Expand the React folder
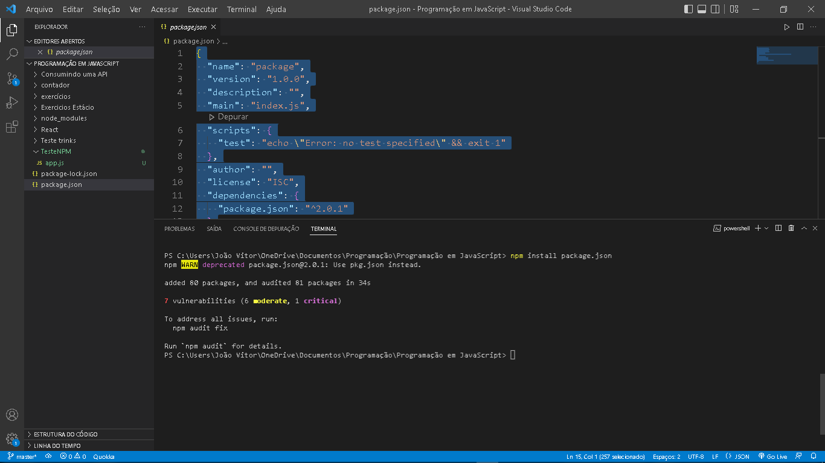The width and height of the screenshot is (825, 463). (x=89, y=130)
